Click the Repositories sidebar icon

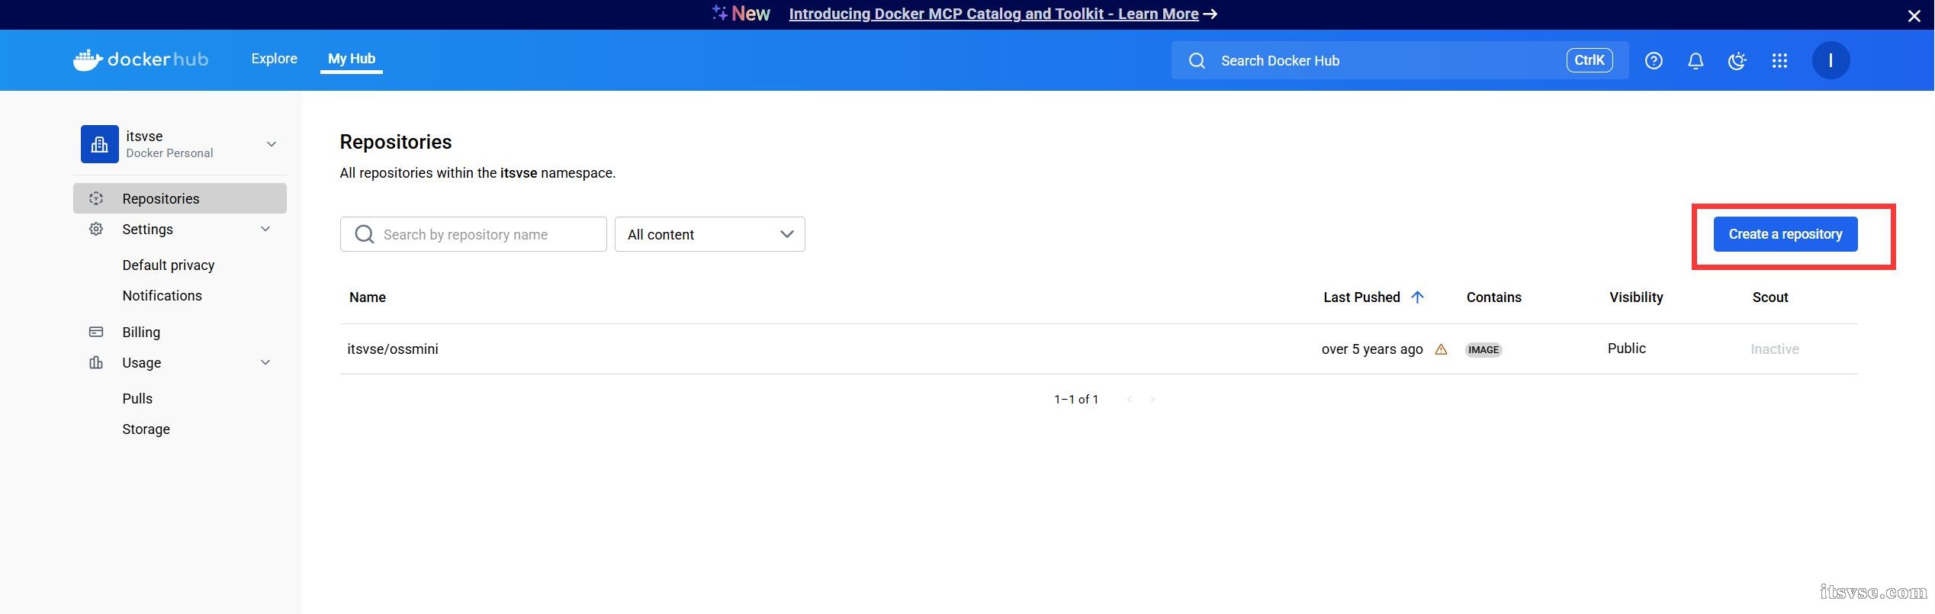[x=96, y=198]
